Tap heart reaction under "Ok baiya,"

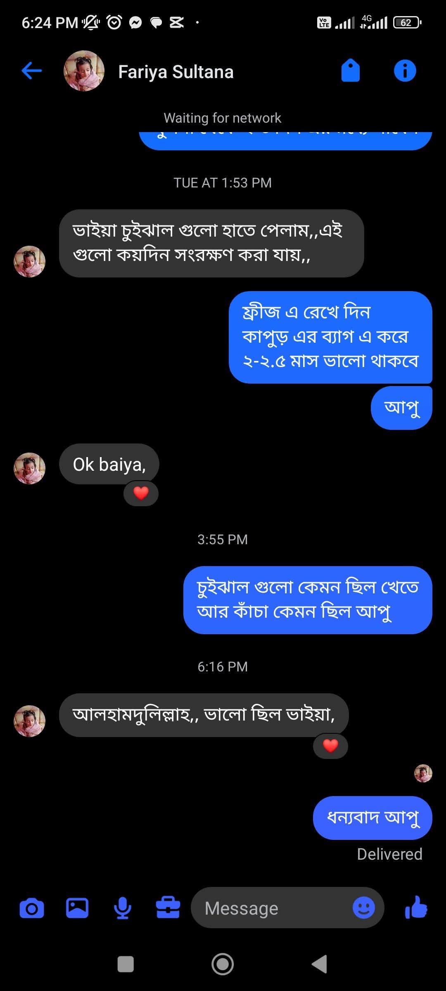141,493
